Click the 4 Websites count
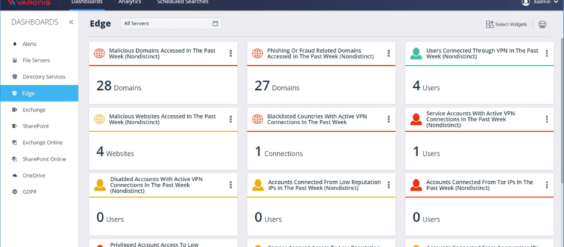Screen dimensions: 564x247 115,152
